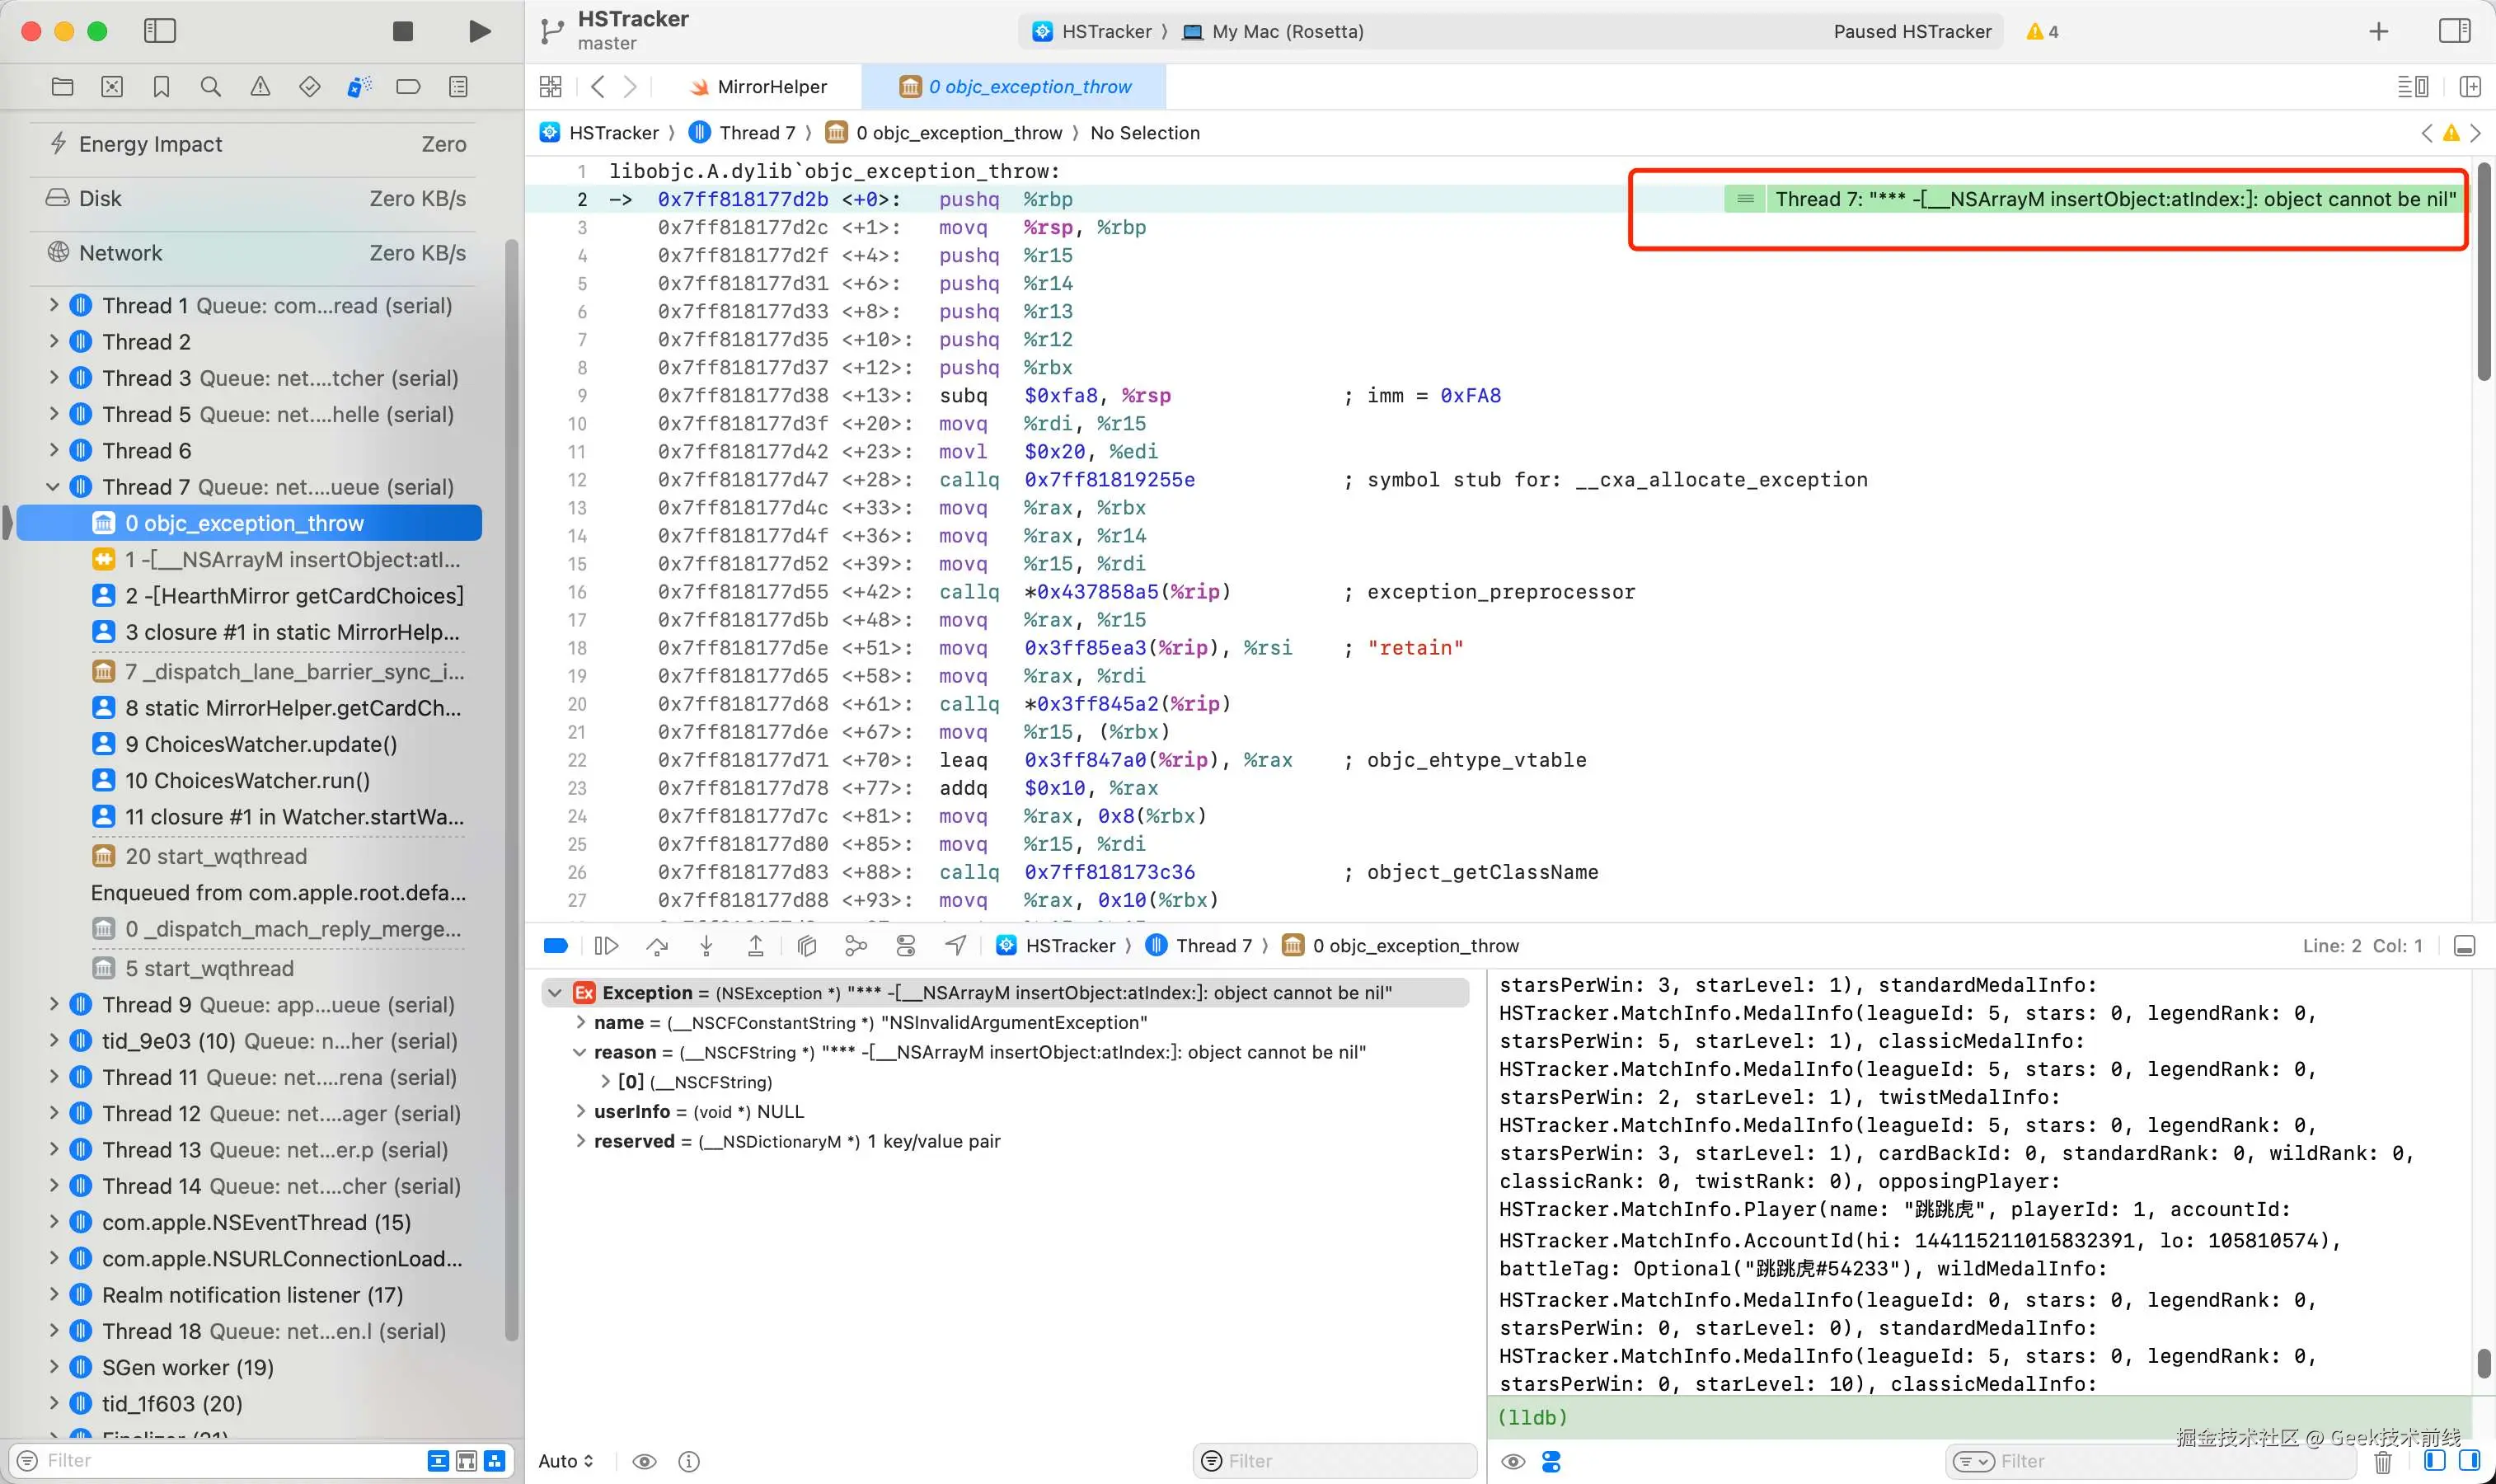Click the Step Into debug button
Image resolution: width=2496 pixels, height=1484 pixels.
coord(706,946)
